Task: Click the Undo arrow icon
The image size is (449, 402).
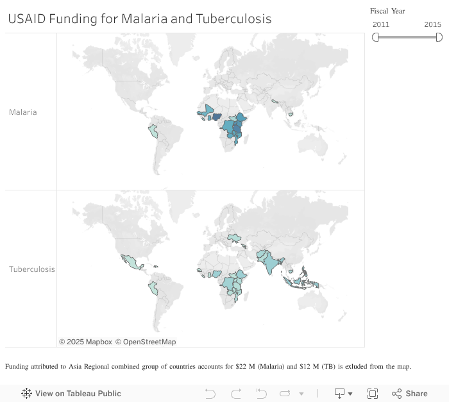Action: (x=210, y=393)
